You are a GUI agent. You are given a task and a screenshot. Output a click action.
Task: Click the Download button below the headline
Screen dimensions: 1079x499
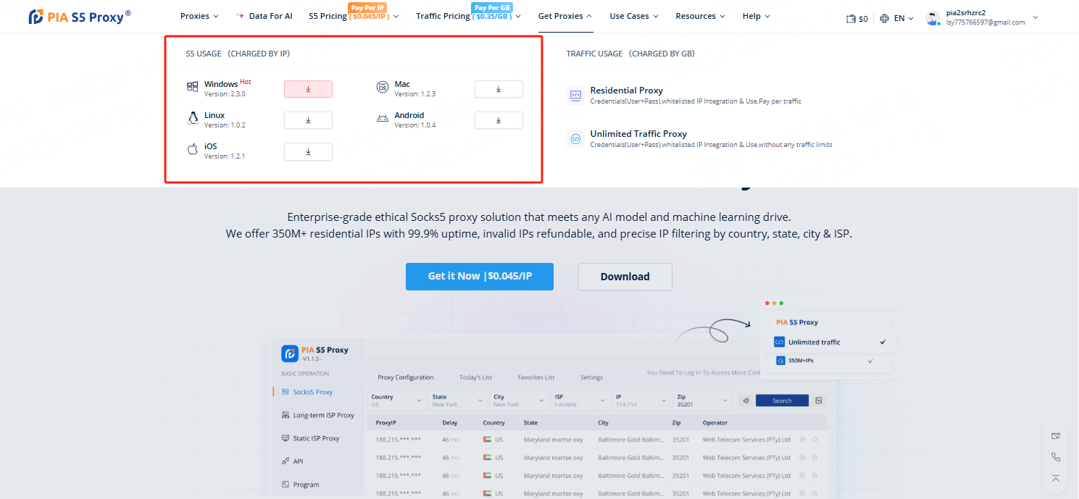click(625, 277)
